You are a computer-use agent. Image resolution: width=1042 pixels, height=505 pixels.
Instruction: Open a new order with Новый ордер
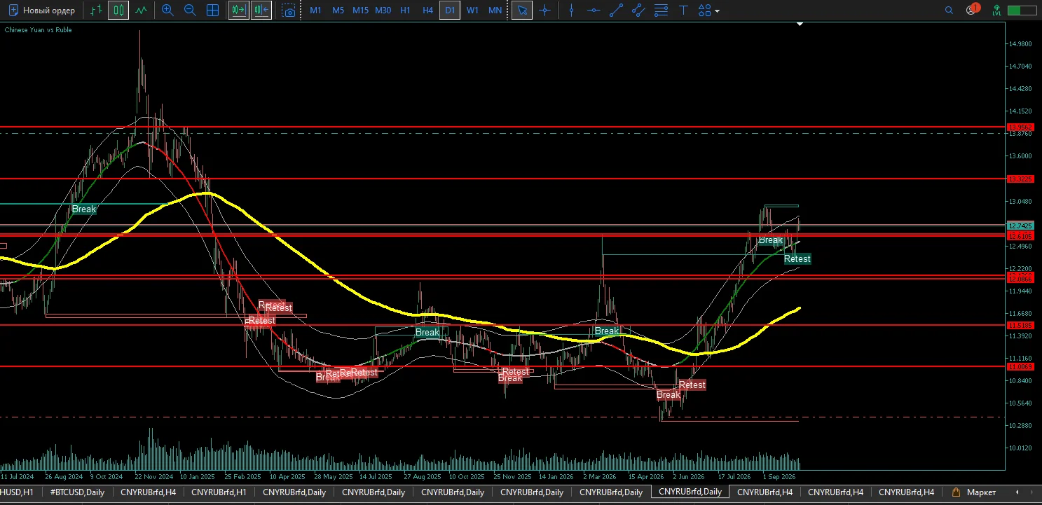tap(41, 11)
